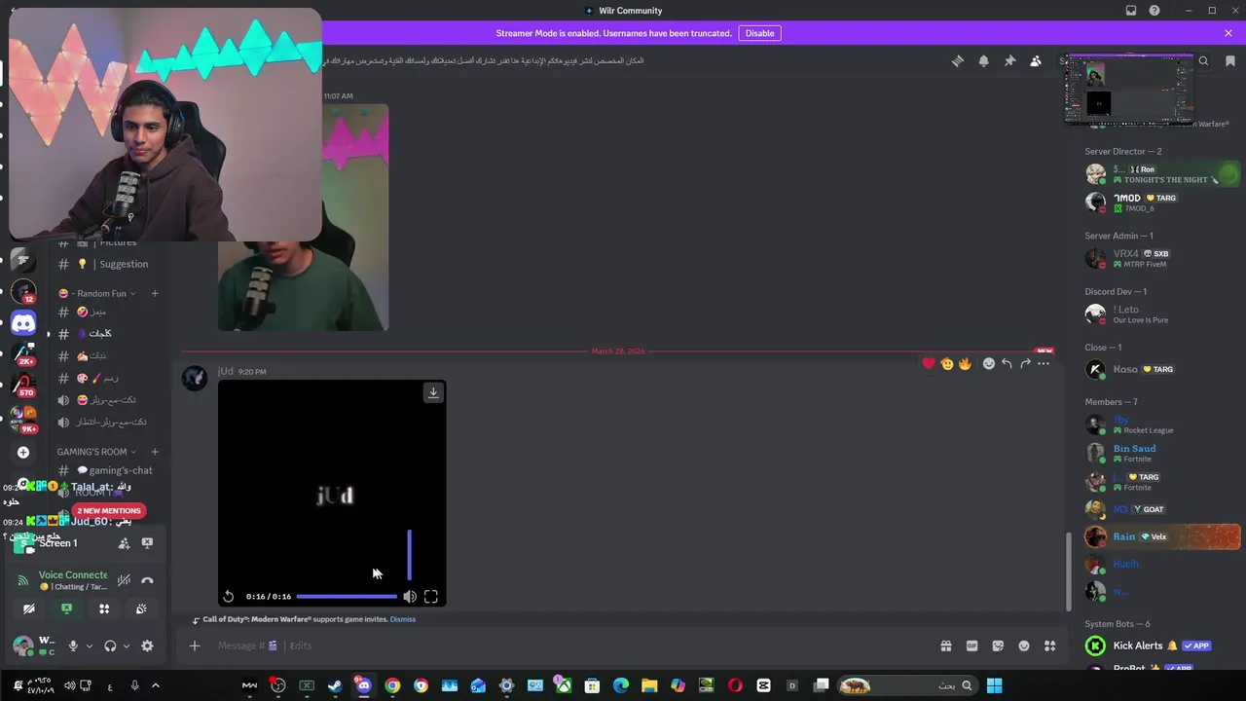1246x701 pixels.
Task: Turn on camera in voice panel
Action: click(29, 609)
